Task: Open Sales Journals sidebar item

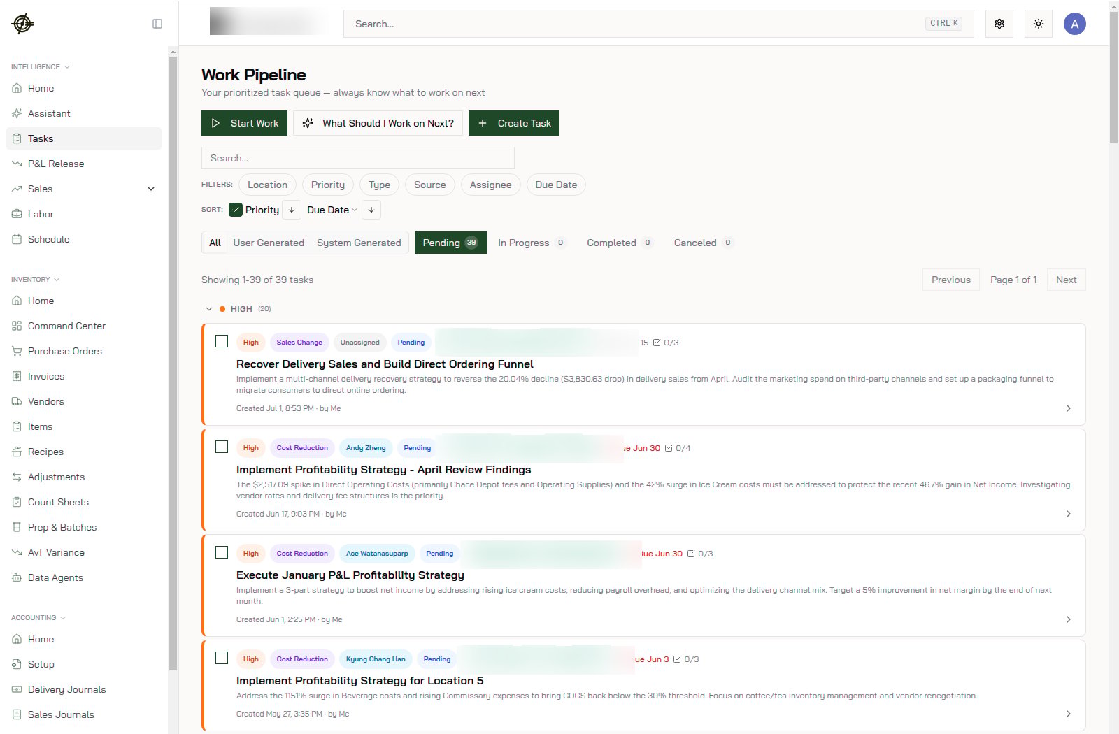Action: (84, 714)
